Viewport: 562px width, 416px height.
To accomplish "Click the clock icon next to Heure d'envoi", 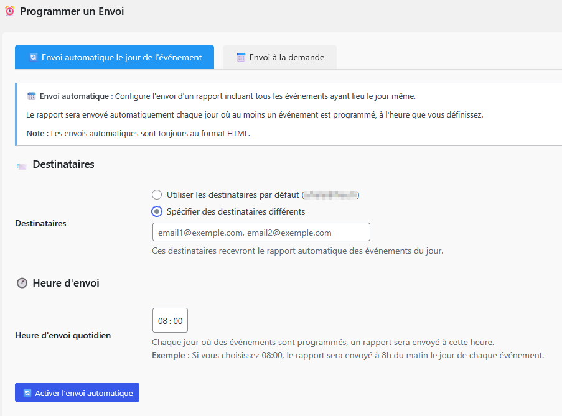I will click(x=22, y=283).
